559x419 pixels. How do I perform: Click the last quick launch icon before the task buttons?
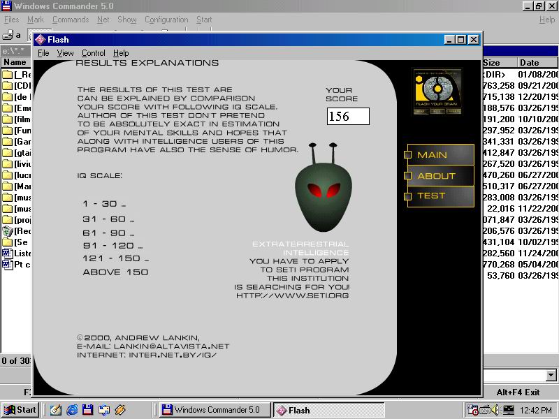click(x=120, y=410)
